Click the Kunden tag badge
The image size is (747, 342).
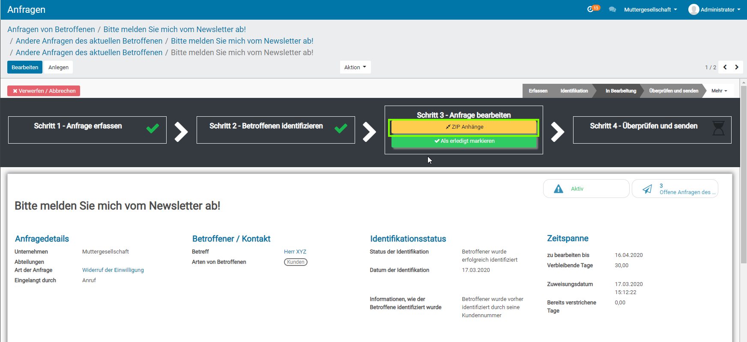point(296,262)
